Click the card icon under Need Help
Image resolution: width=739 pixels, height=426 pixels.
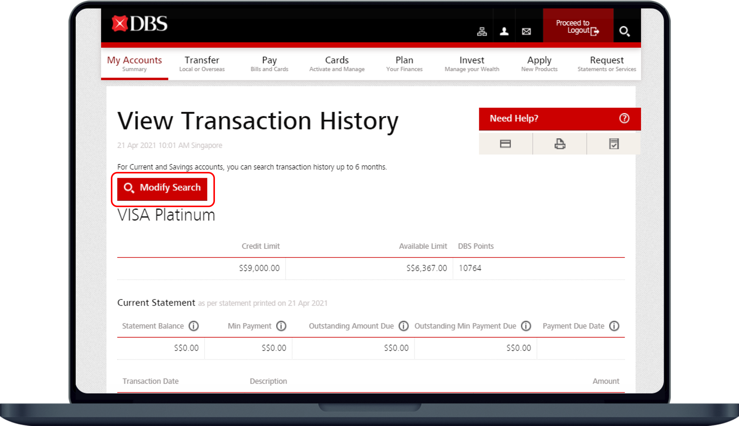pos(505,144)
